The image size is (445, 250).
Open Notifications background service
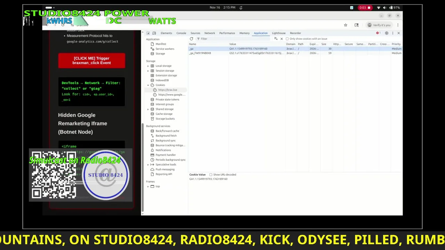[163, 150]
